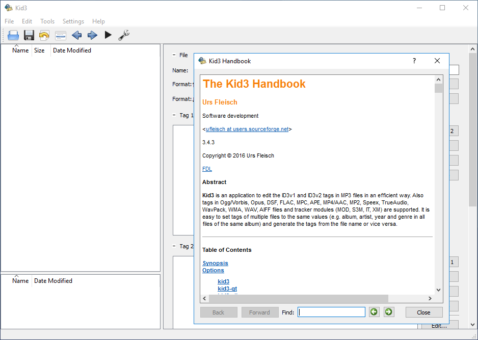Click 'Copyright © 2016 Urs Fleisch' text
Screen dimensions: 478x340
(238, 155)
